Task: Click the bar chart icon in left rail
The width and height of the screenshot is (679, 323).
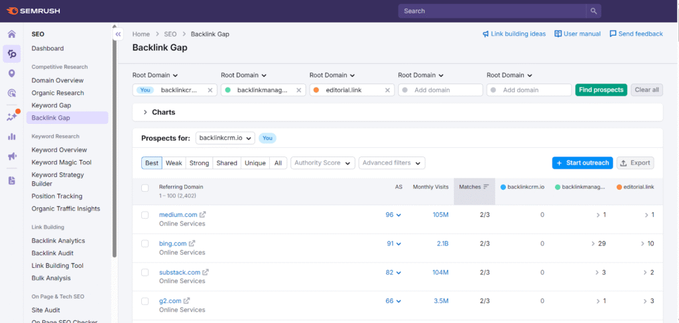Action: click(11, 137)
